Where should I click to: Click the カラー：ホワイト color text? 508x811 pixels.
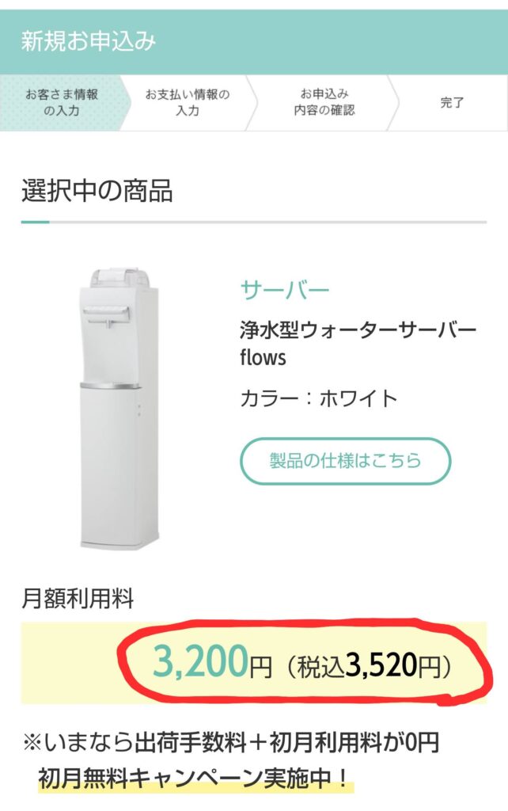pyautogui.click(x=319, y=398)
